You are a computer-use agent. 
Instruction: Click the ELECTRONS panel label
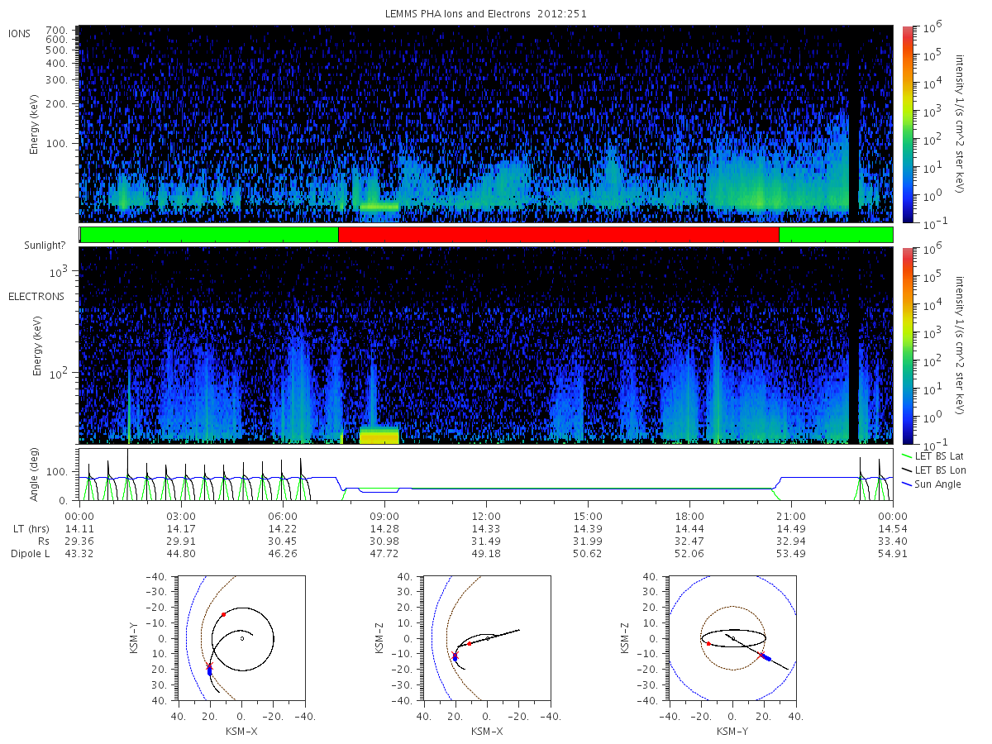tap(36, 296)
